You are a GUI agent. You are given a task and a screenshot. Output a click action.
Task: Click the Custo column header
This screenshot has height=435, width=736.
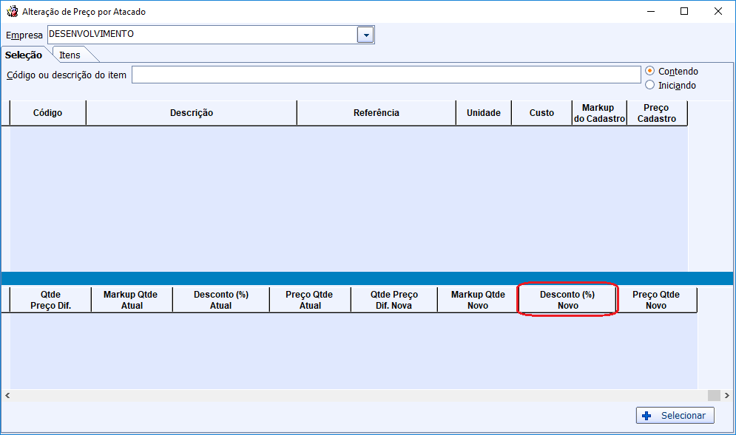tap(541, 113)
